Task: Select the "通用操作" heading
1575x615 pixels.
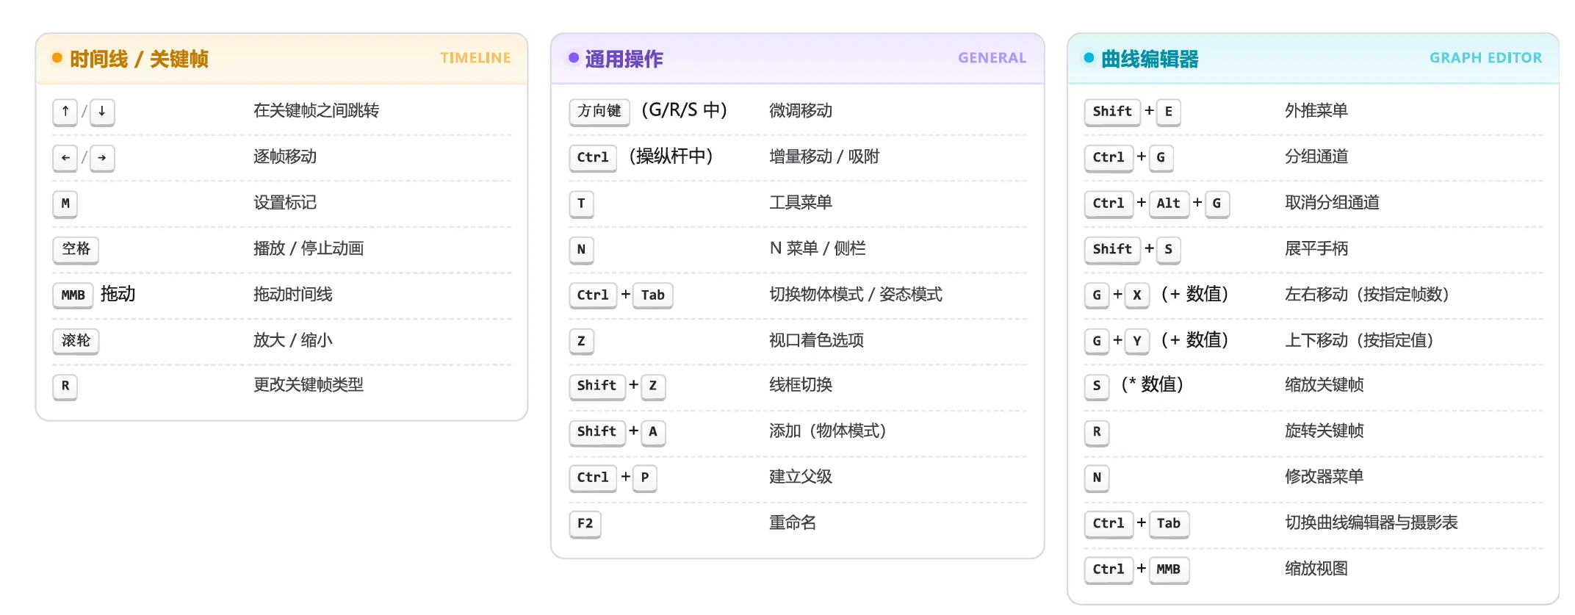Action: tap(624, 59)
